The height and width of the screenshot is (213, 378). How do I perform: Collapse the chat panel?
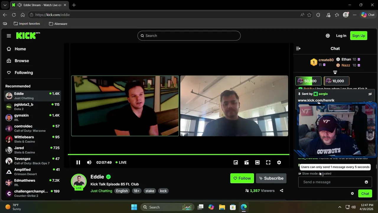tap(298, 49)
